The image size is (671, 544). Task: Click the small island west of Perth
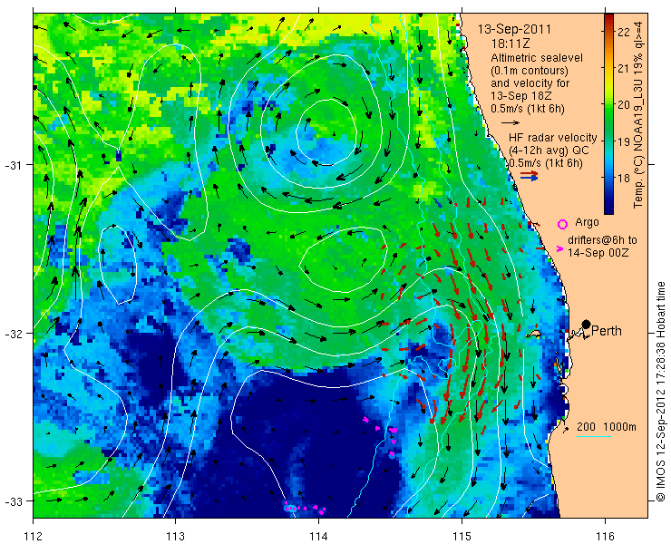pyautogui.click(x=533, y=333)
